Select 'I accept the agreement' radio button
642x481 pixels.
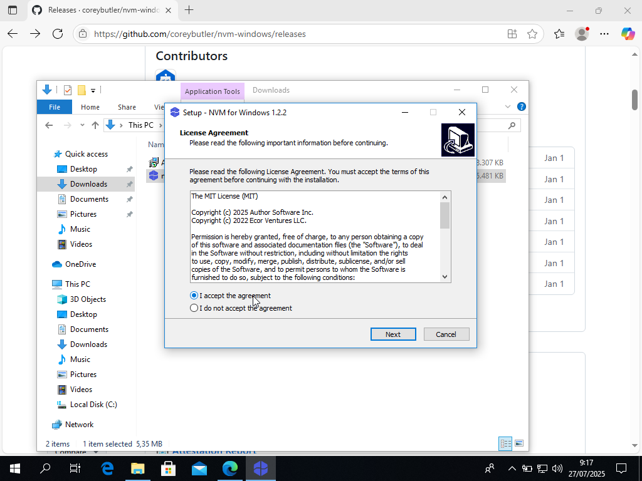tap(194, 296)
